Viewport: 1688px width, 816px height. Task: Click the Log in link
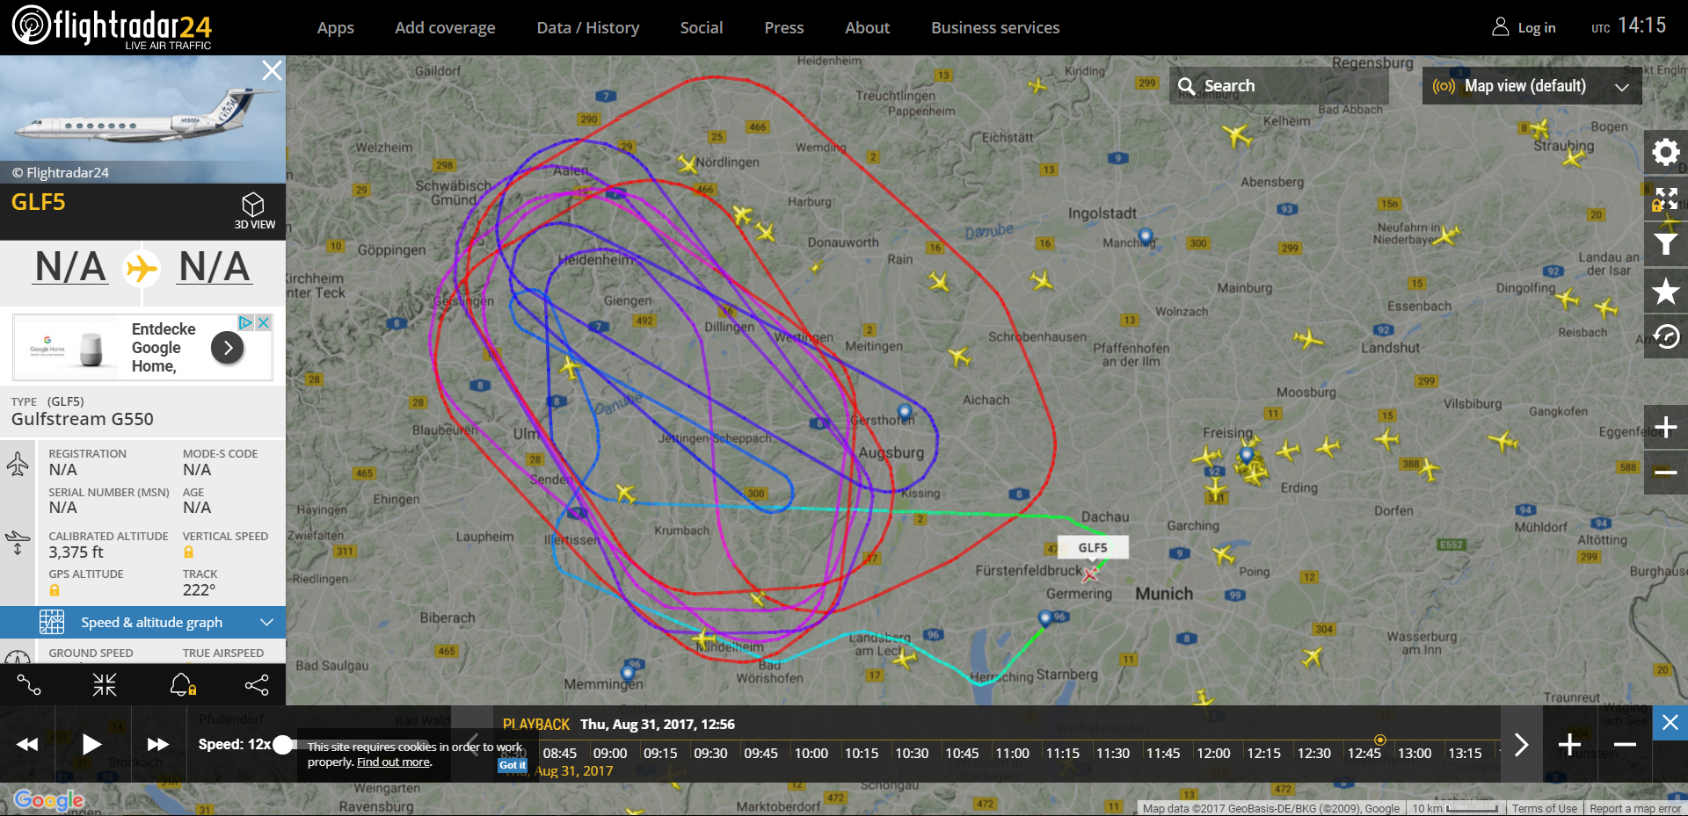click(1524, 27)
